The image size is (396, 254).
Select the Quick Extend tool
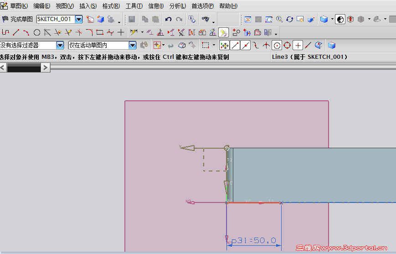68,32
